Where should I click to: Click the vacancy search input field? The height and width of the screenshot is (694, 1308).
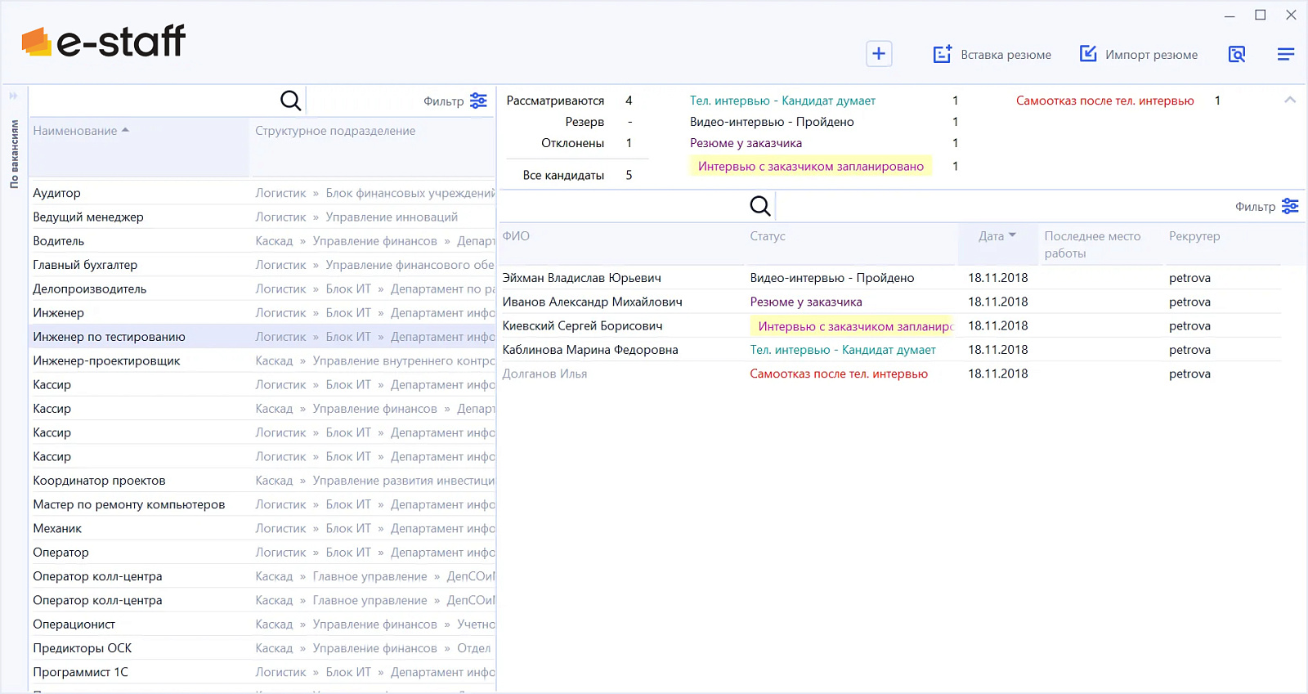[154, 101]
